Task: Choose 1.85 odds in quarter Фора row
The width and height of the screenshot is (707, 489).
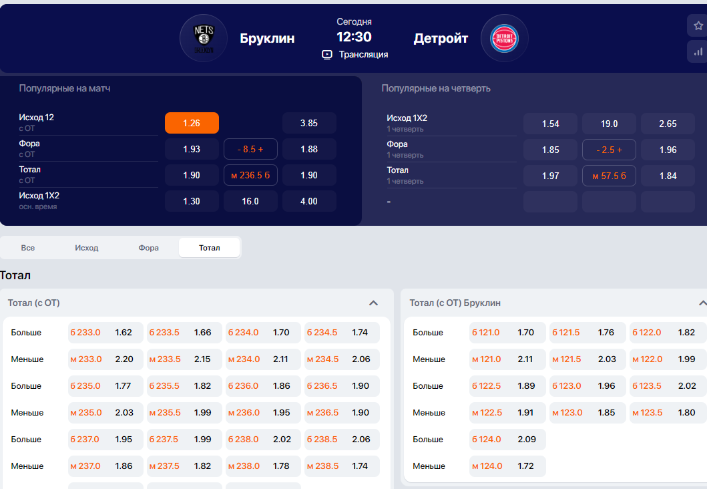Action: pyautogui.click(x=551, y=150)
